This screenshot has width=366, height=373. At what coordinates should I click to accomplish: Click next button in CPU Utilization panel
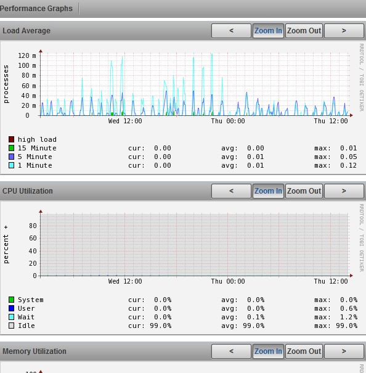pos(344,191)
